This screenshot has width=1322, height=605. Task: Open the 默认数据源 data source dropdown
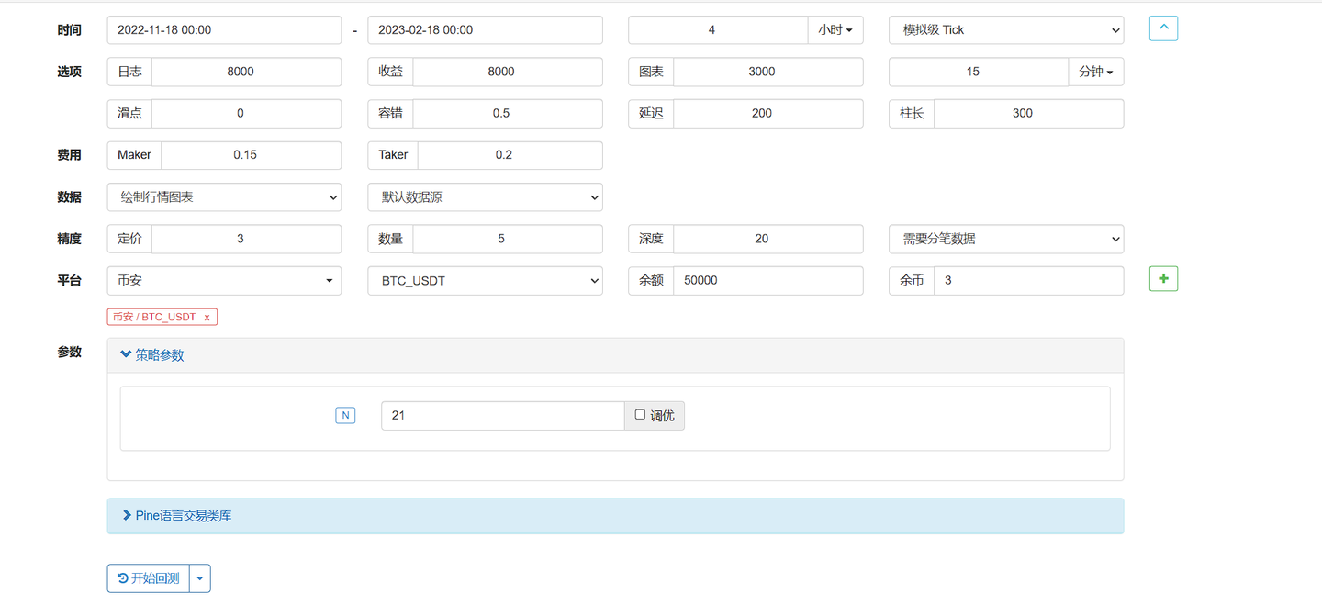point(485,196)
